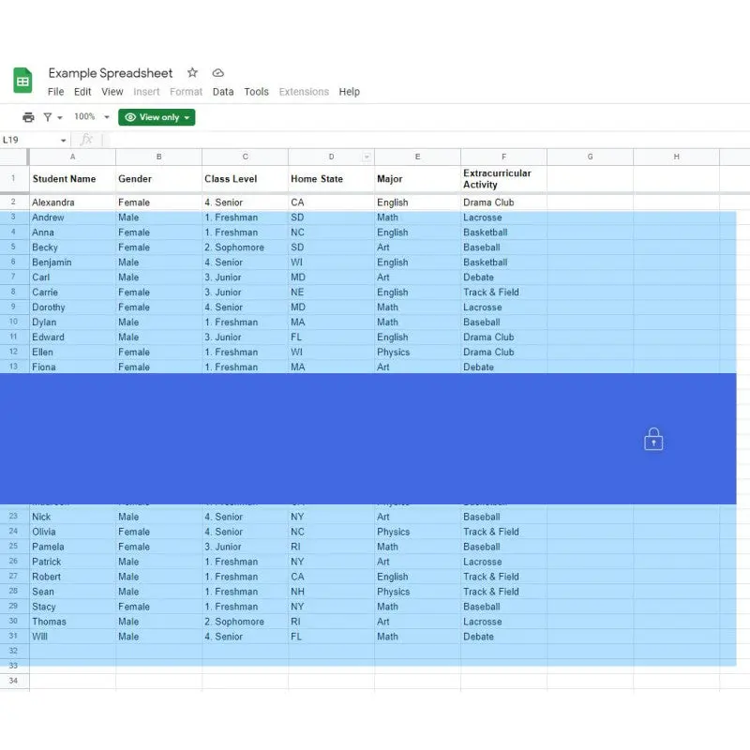Check the cloud save status icon
The height and width of the screenshot is (750, 750).
[217, 73]
